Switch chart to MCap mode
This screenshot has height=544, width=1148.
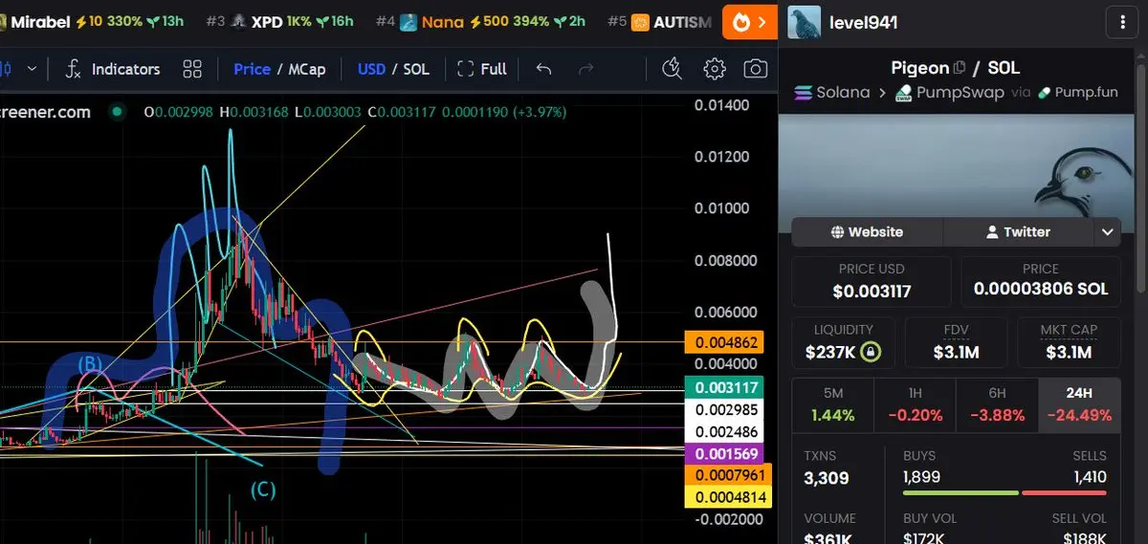[x=307, y=69]
